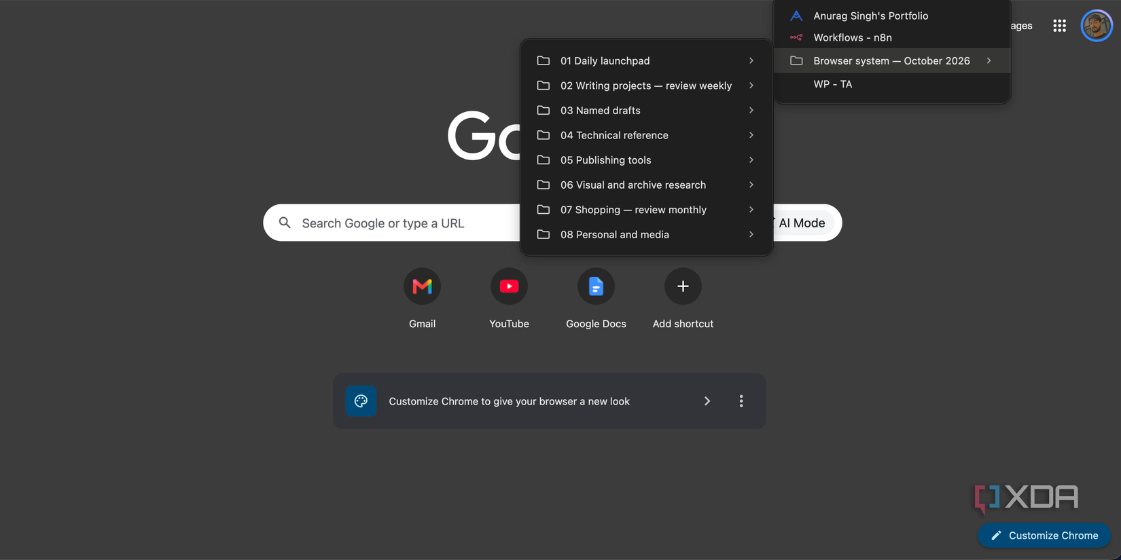Expand the 02 Writing projects submenu arrow

[751, 86]
